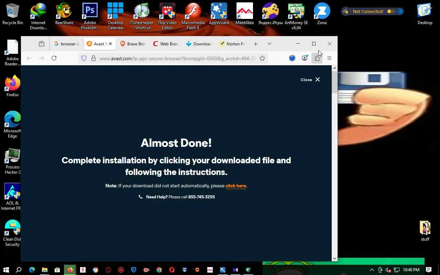The width and height of the screenshot is (440, 275).
Task: Close the active Avast tab
Action: pyautogui.click(x=110, y=44)
